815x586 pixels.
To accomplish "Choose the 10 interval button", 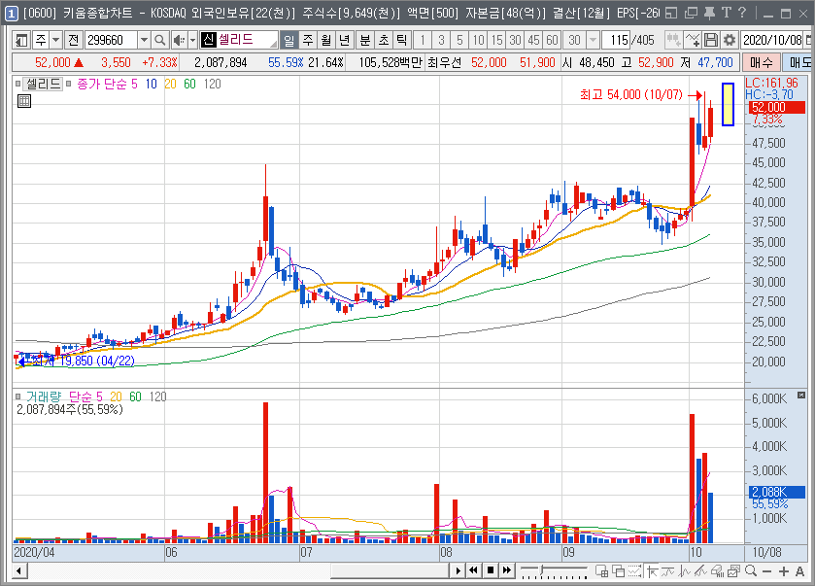I will [x=478, y=40].
